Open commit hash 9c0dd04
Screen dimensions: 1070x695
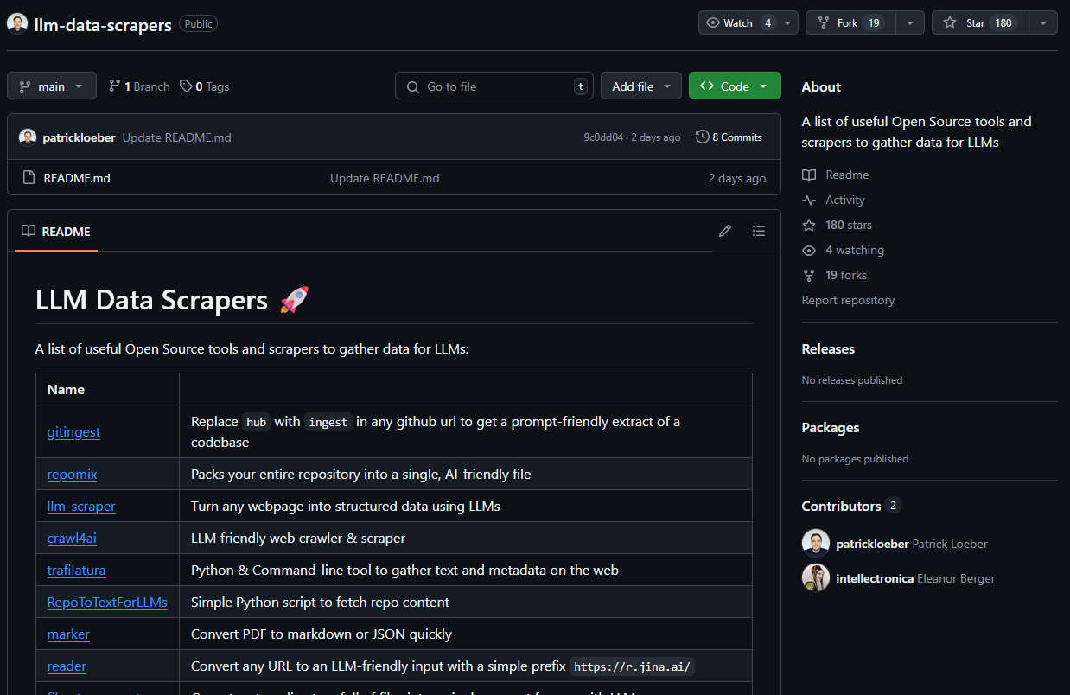point(603,137)
